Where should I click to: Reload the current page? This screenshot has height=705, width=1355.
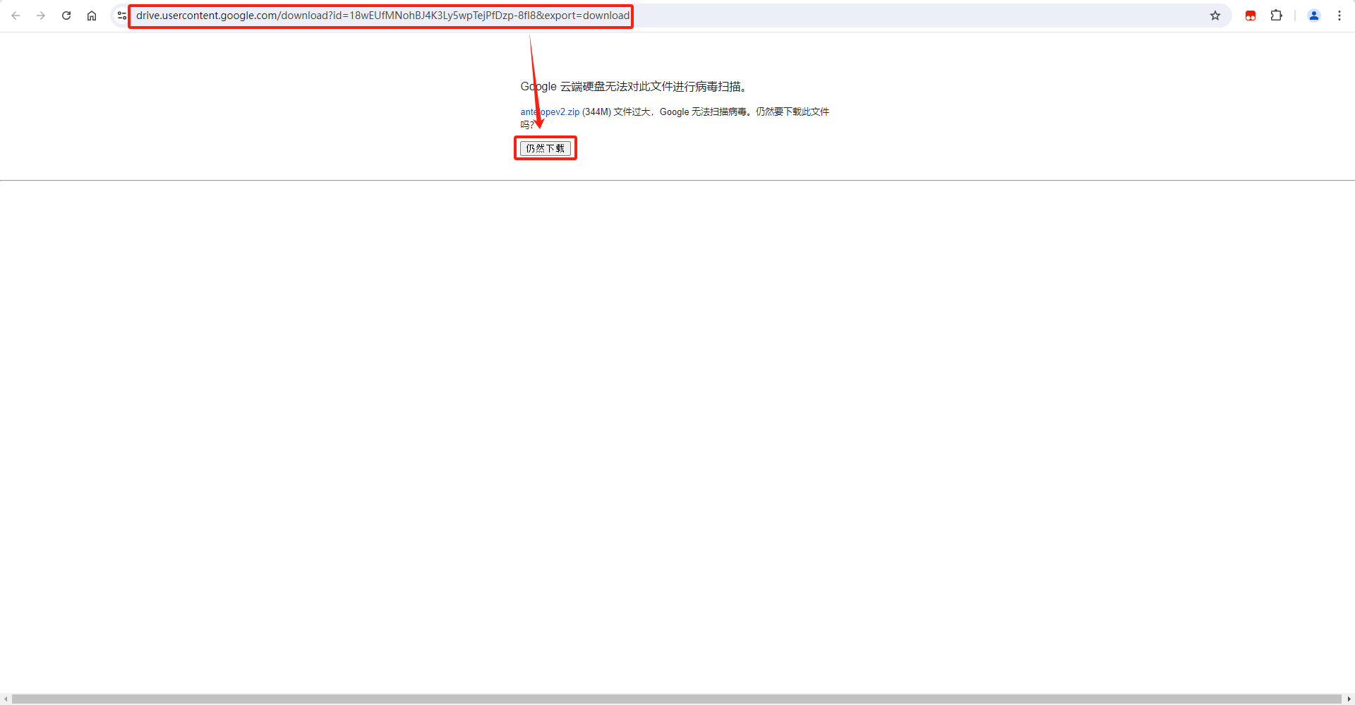click(x=66, y=16)
